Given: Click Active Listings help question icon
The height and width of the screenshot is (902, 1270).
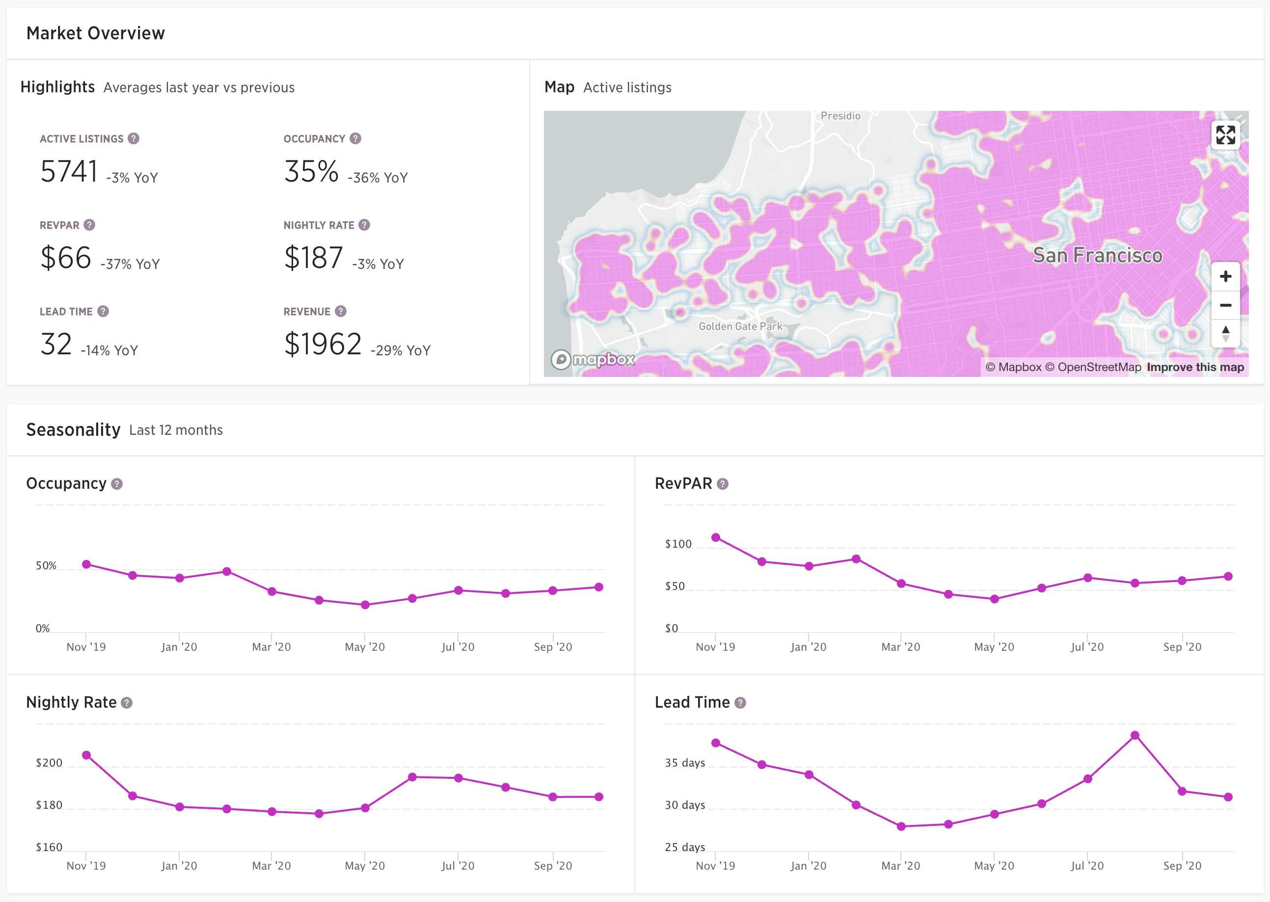Looking at the screenshot, I should [x=134, y=138].
